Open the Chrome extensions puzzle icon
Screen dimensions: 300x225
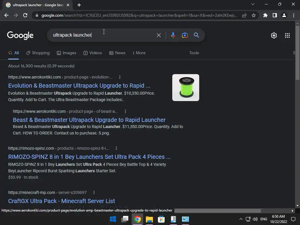(265, 15)
